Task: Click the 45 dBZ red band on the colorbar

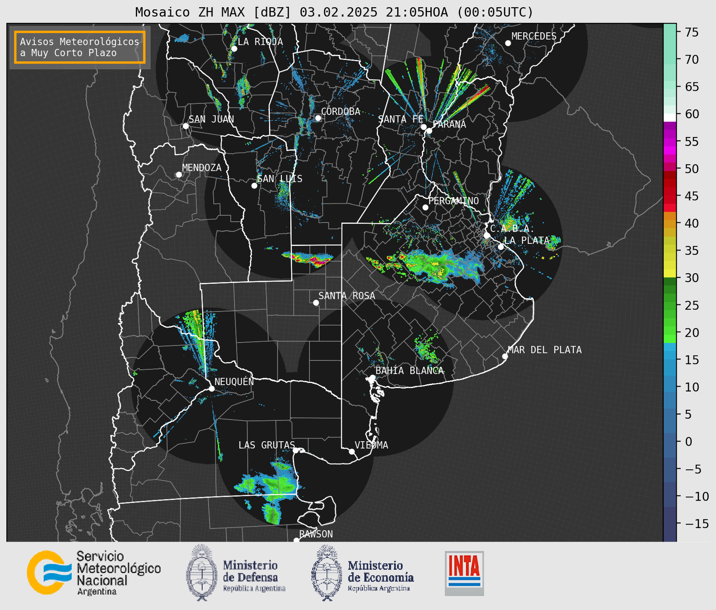Action: point(670,196)
